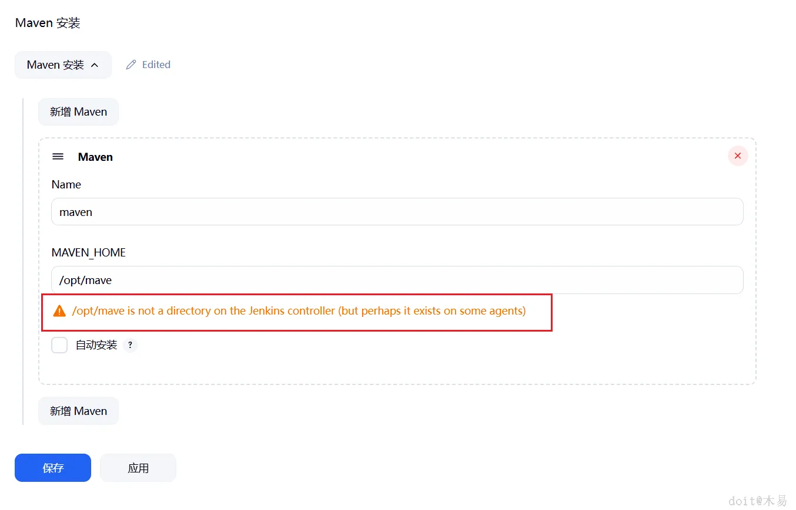Click the pencil icon beside Edited
Image resolution: width=796 pixels, height=510 pixels.
131,65
